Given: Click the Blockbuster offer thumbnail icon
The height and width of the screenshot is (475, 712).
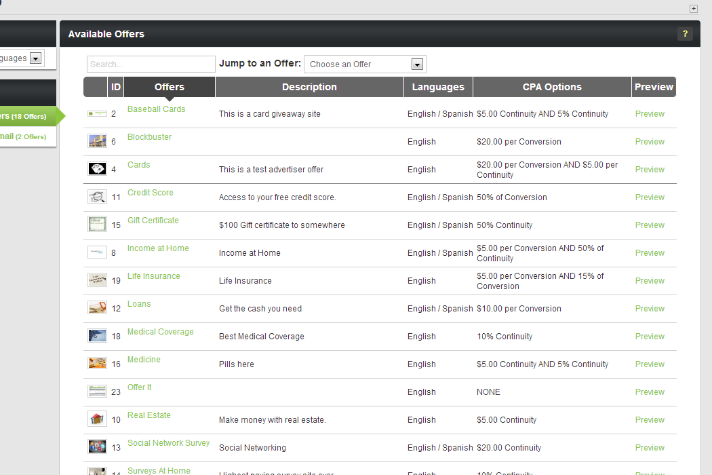Looking at the screenshot, I should 97,141.
